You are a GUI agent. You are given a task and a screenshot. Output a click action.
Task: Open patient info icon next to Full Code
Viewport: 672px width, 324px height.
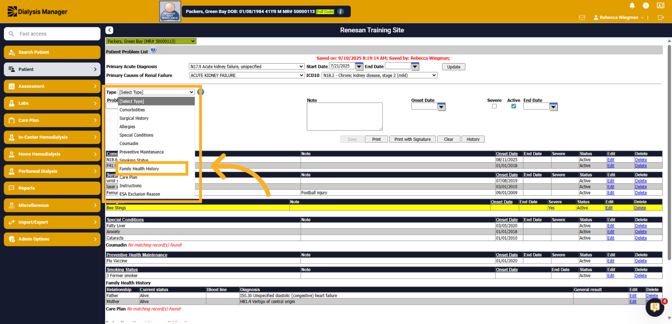pyautogui.click(x=340, y=11)
